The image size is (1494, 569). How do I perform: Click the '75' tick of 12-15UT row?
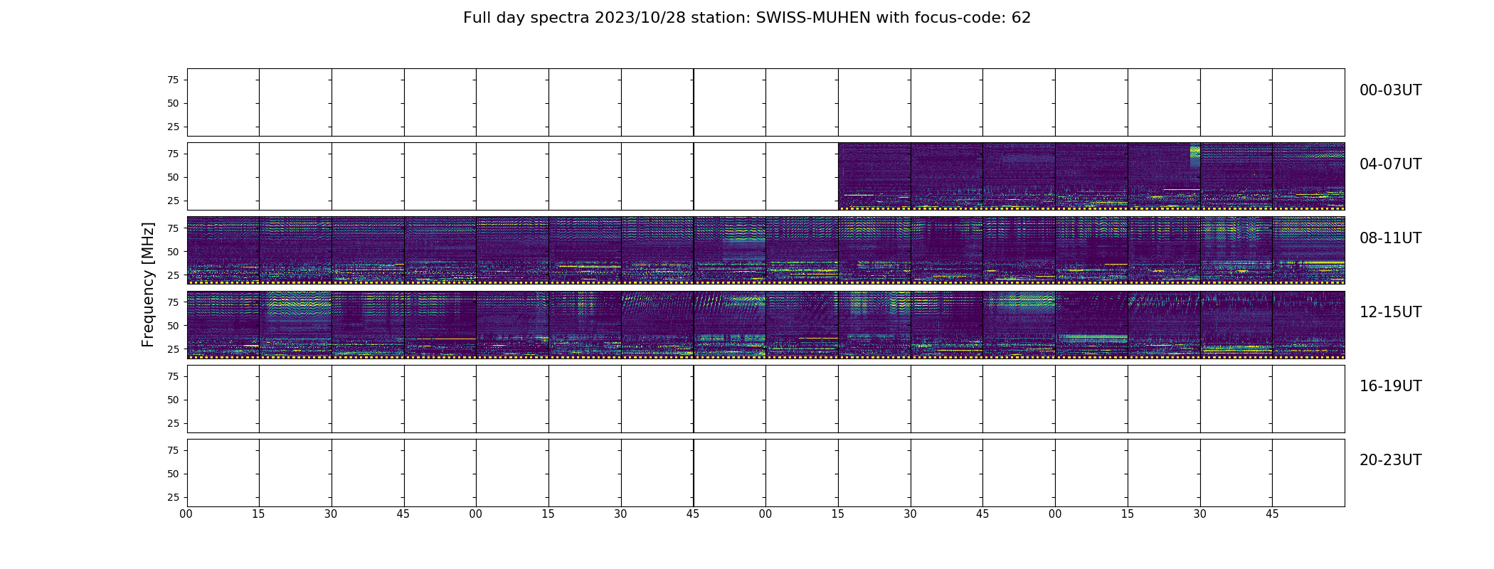click(x=173, y=302)
